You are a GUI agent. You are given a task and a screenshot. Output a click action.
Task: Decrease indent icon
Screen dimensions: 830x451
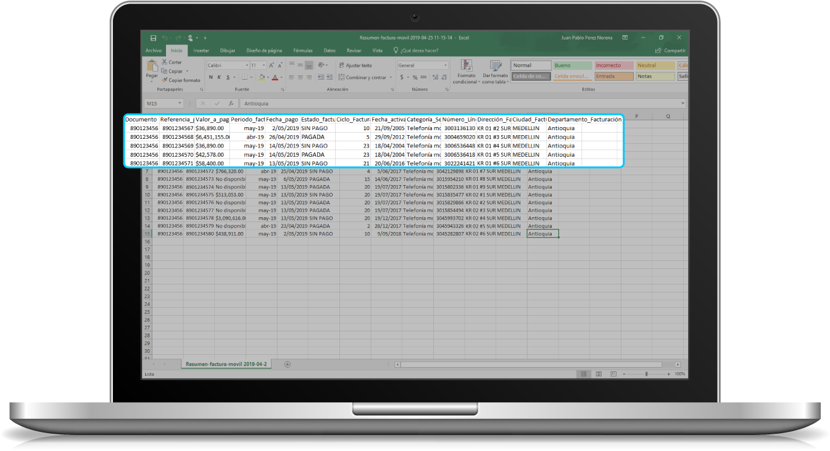(320, 77)
